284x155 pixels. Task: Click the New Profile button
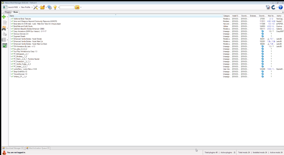click(x=25, y=7)
